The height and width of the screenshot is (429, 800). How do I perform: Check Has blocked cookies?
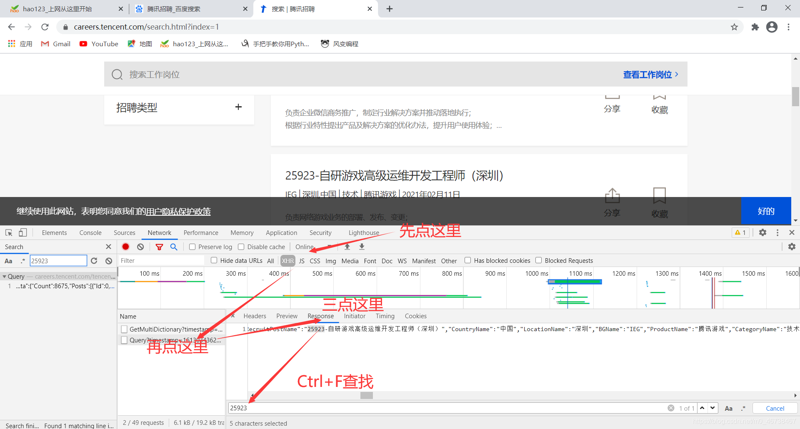point(468,260)
